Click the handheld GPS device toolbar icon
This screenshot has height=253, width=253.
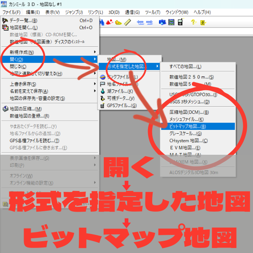180,22
